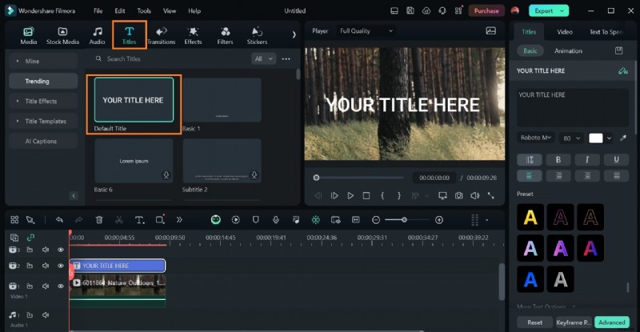Click the microphone voiceover icon
Viewport: 640px width, 332px height.
pyautogui.click(x=275, y=220)
